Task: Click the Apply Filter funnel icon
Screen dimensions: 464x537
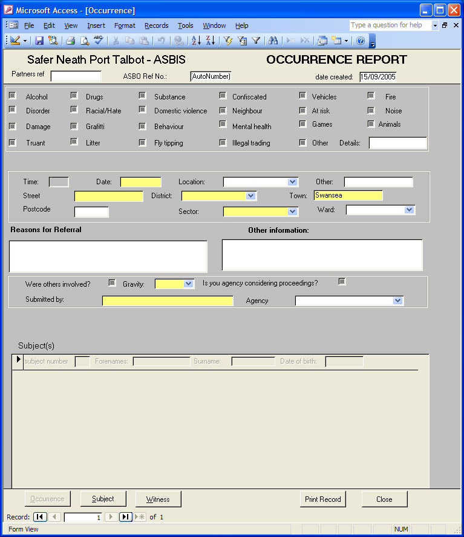Action: (256, 41)
